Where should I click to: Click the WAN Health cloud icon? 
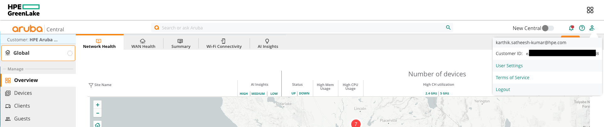[142, 41]
